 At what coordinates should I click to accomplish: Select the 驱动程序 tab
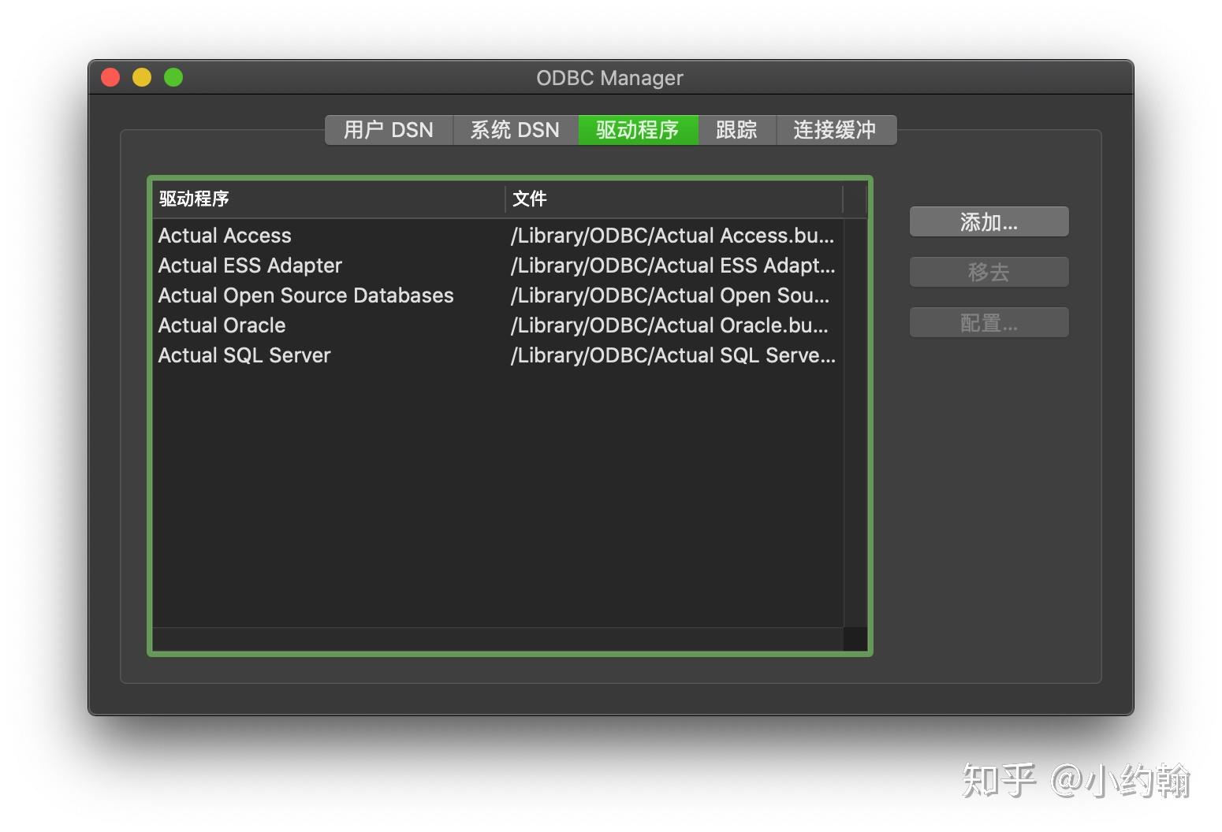pyautogui.click(x=638, y=129)
